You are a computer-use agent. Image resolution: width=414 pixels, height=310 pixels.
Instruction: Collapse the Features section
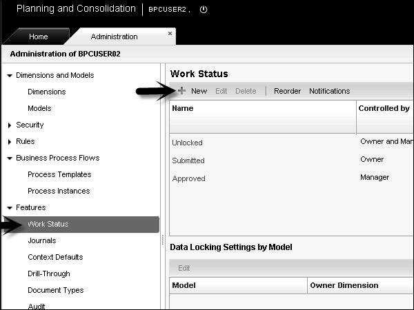tap(10, 207)
